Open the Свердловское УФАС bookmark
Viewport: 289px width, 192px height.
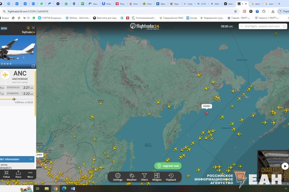coord(171,18)
